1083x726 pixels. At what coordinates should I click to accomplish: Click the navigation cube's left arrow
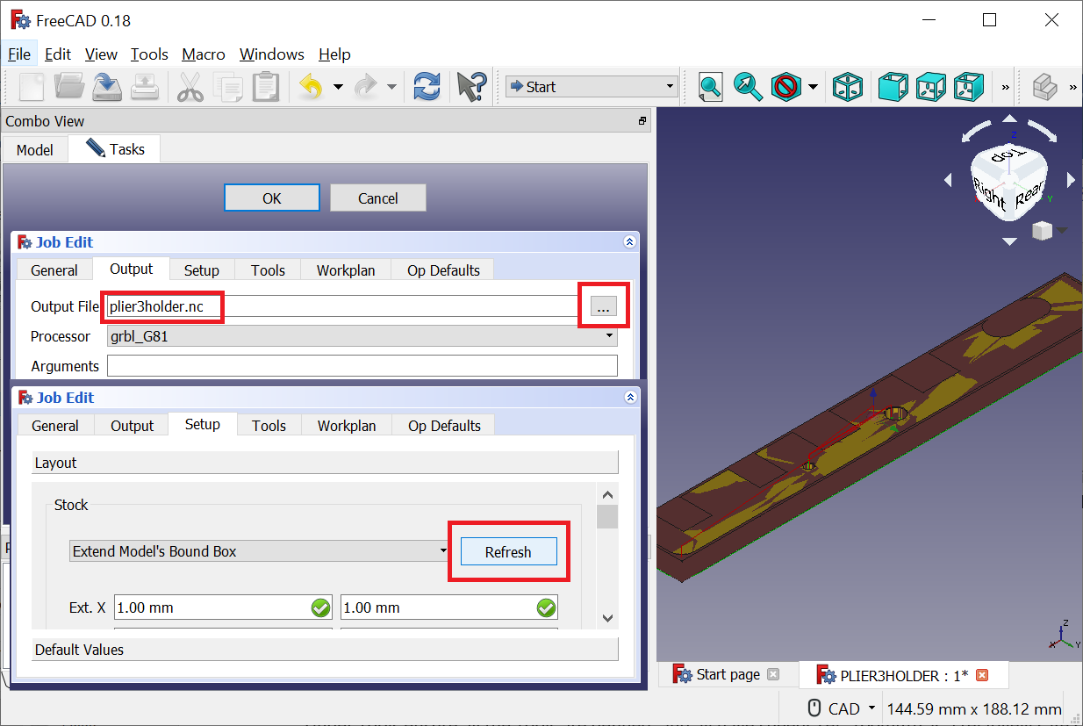(948, 180)
